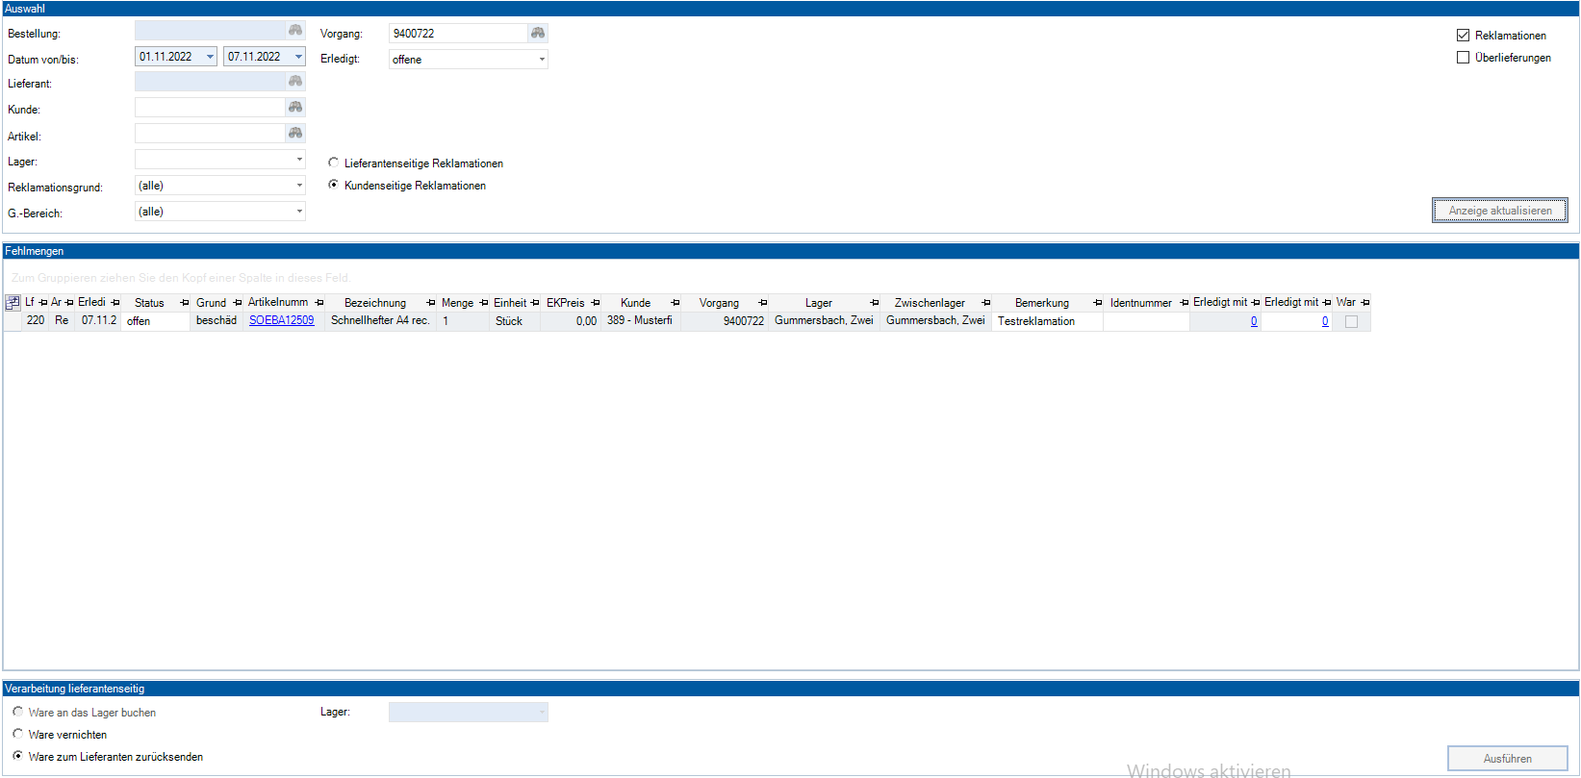Sort by the Vorgang column header
Viewport: 1581px width, 778px height.
coord(719,303)
